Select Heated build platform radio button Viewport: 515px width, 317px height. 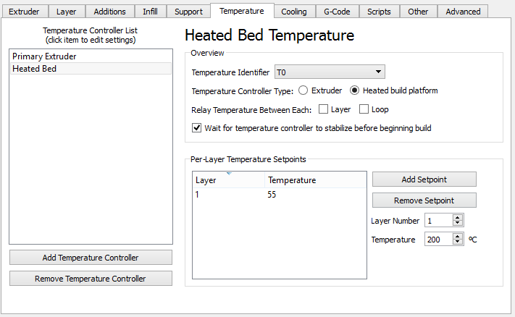pyautogui.click(x=355, y=91)
